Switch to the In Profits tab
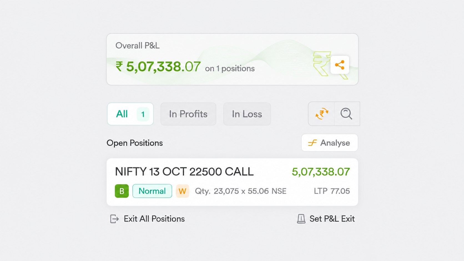The height and width of the screenshot is (261, 464). pos(188,114)
